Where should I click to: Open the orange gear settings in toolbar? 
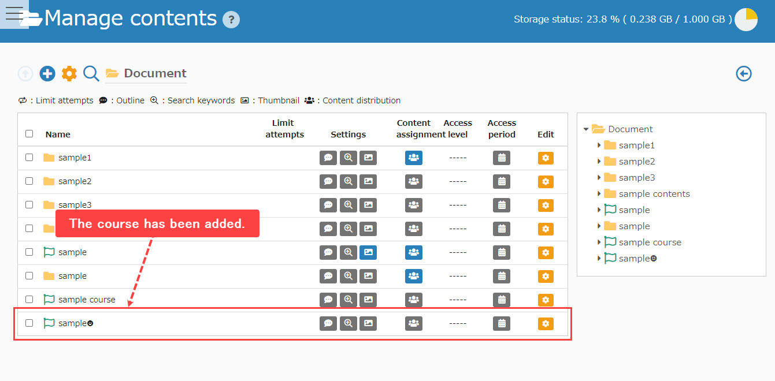click(69, 73)
